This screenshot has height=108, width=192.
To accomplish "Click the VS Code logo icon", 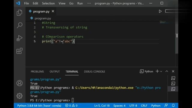I will click(18, 3).
